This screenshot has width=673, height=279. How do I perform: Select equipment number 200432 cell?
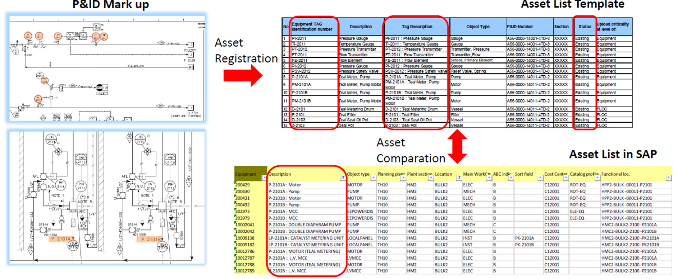click(x=251, y=205)
